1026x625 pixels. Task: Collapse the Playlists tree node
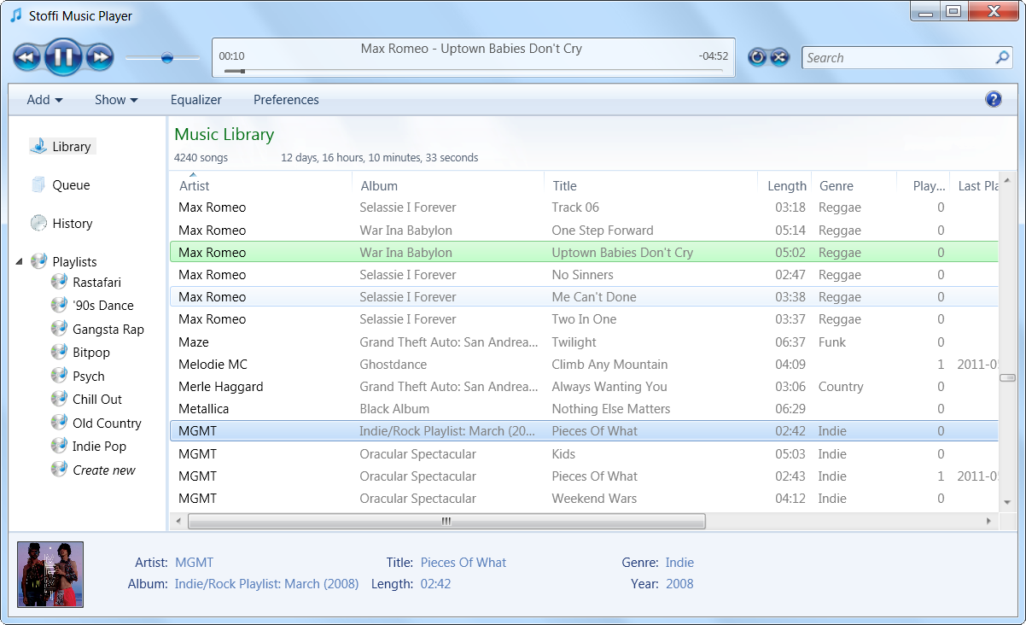[20, 262]
